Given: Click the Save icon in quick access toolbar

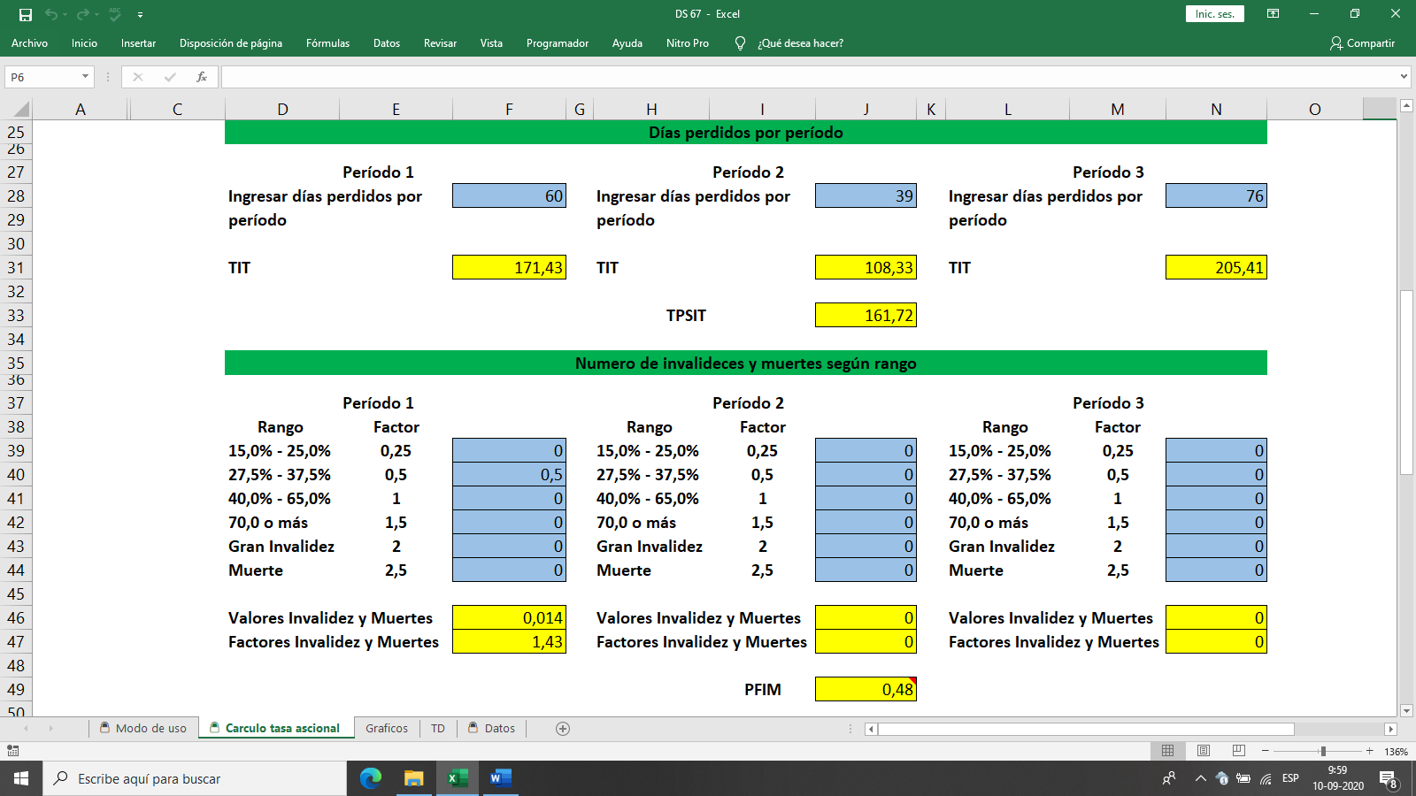Looking at the screenshot, I should [26, 14].
